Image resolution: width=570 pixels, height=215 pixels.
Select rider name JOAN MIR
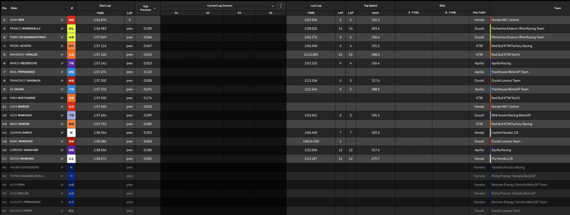point(17,20)
